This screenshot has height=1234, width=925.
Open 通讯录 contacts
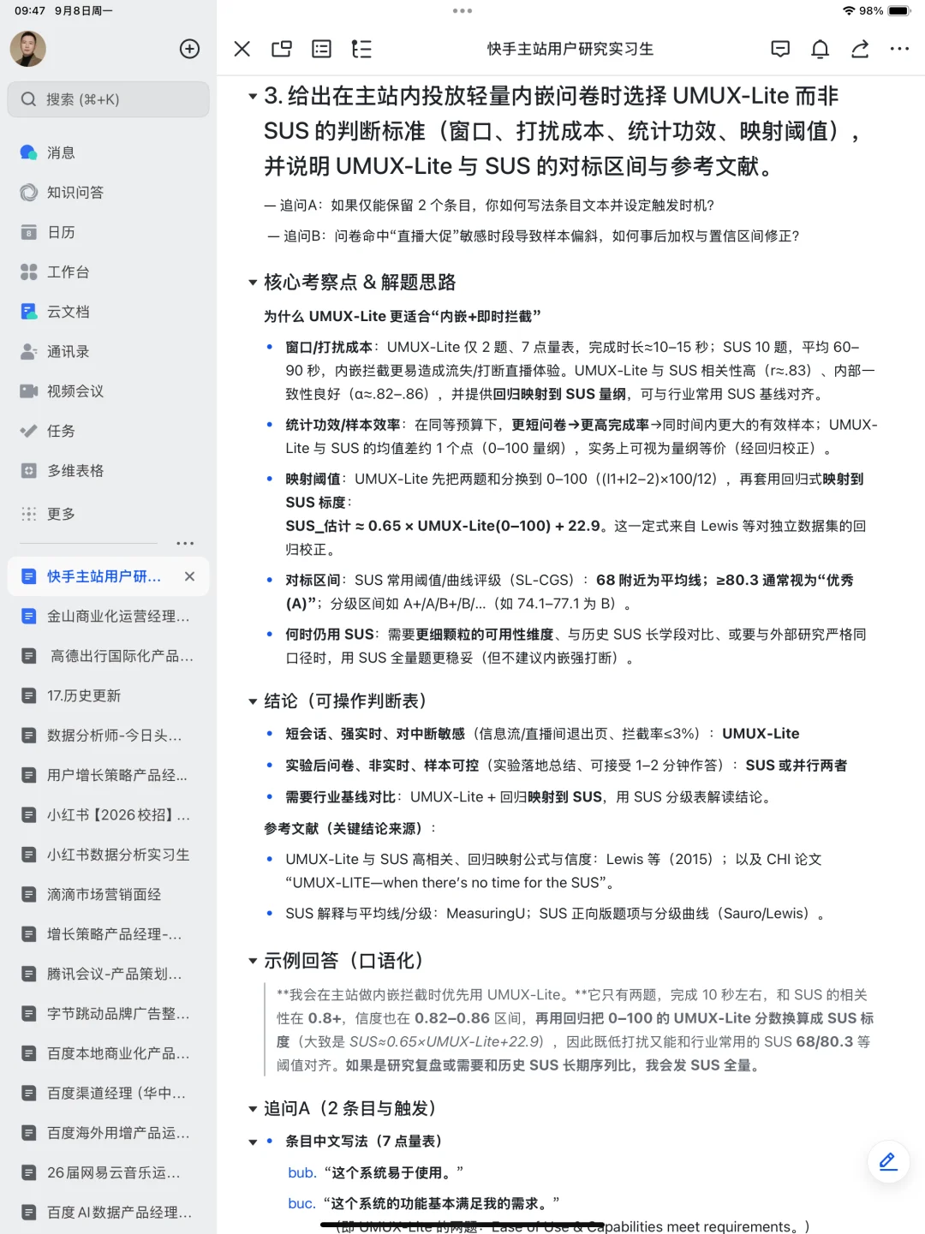tap(108, 351)
